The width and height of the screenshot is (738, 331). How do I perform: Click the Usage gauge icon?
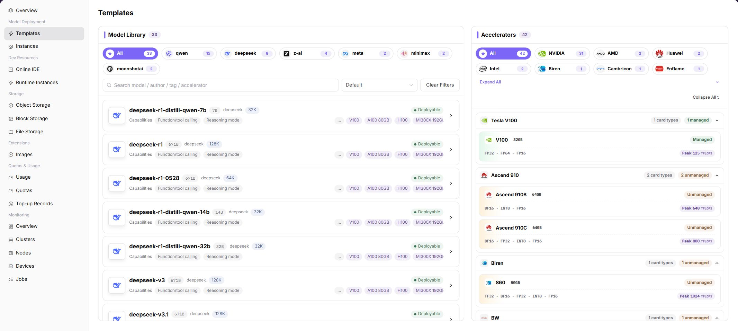point(11,177)
